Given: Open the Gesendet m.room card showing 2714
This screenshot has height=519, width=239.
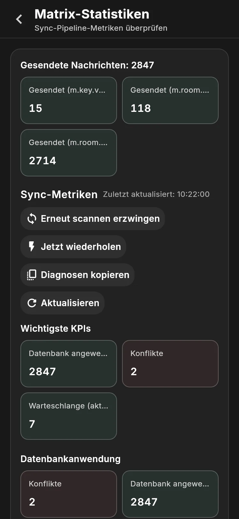Looking at the screenshot, I should pos(69,153).
